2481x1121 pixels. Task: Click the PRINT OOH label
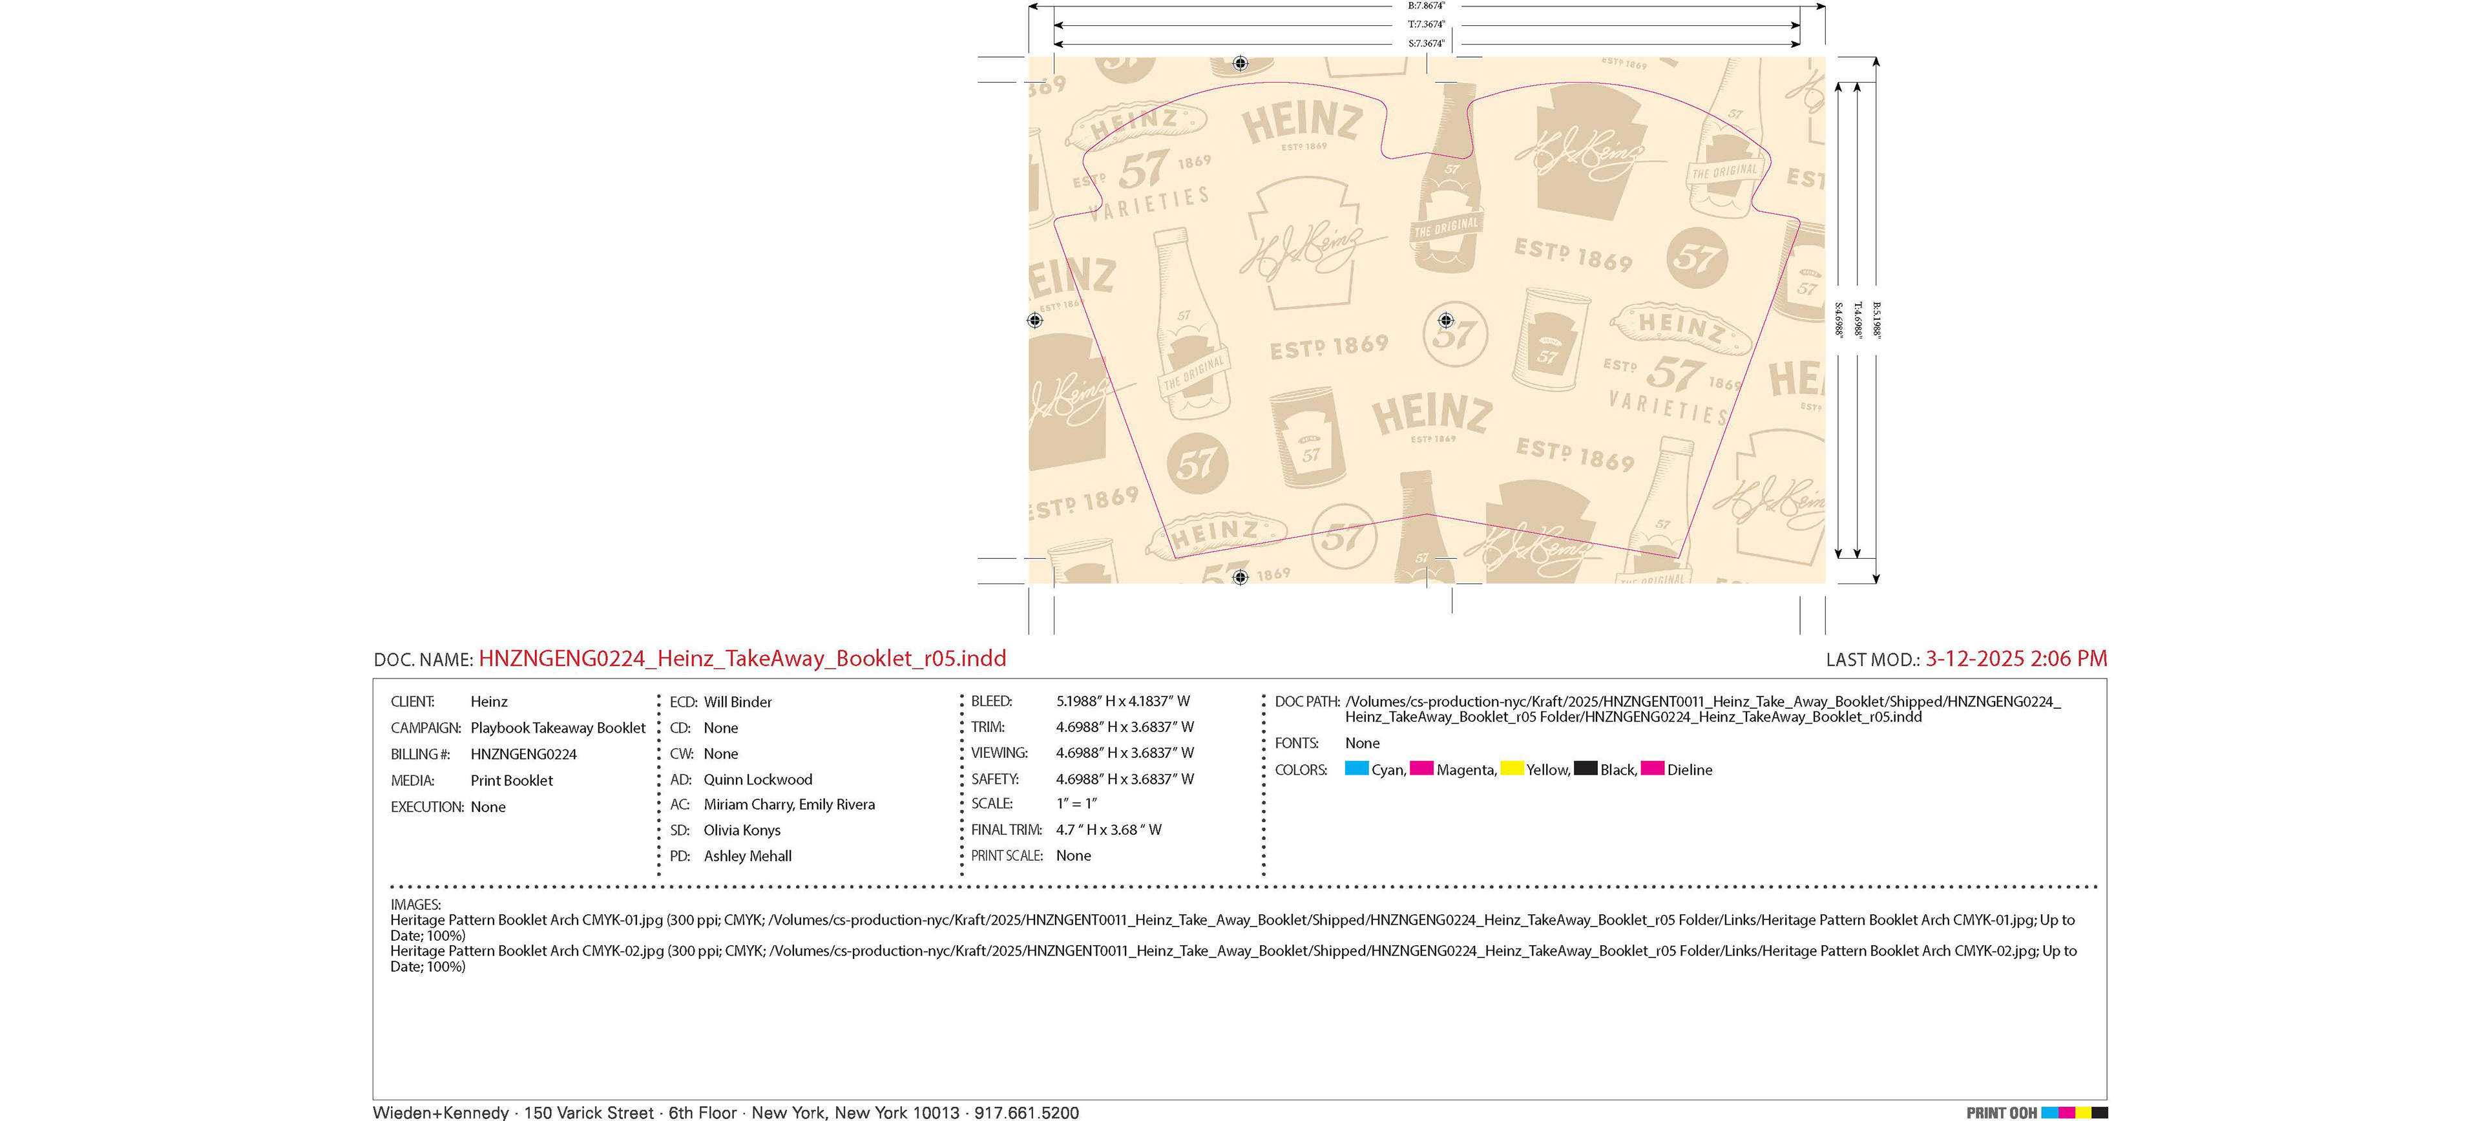pos(2002,1113)
